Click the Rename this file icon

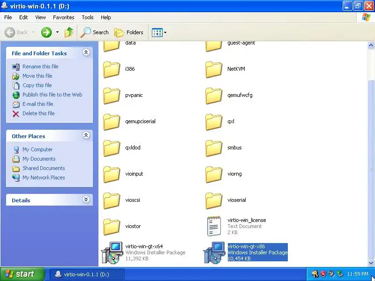pyautogui.click(x=16, y=67)
